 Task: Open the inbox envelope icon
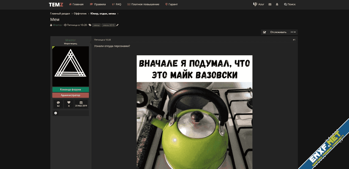[x=270, y=4]
